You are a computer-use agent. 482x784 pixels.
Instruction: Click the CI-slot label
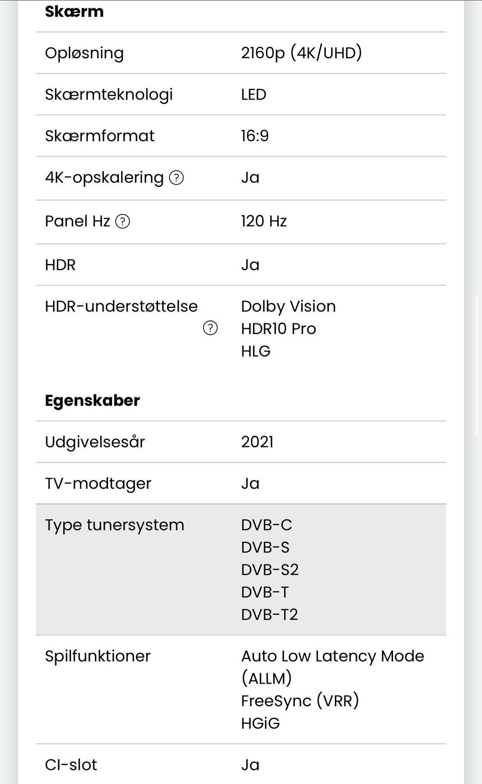click(71, 764)
